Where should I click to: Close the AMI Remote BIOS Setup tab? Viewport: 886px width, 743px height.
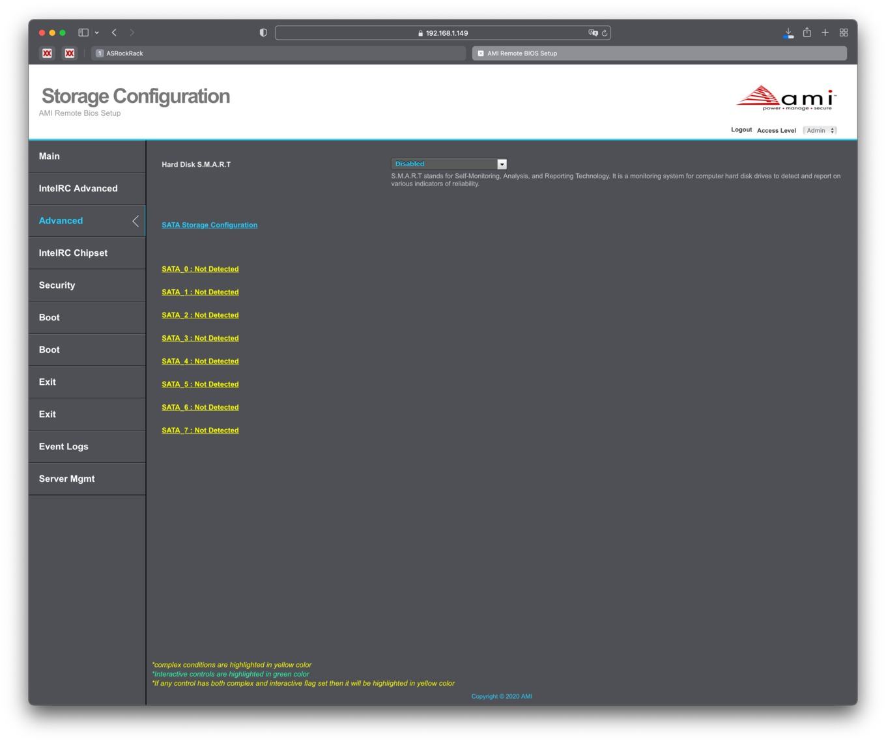click(481, 53)
